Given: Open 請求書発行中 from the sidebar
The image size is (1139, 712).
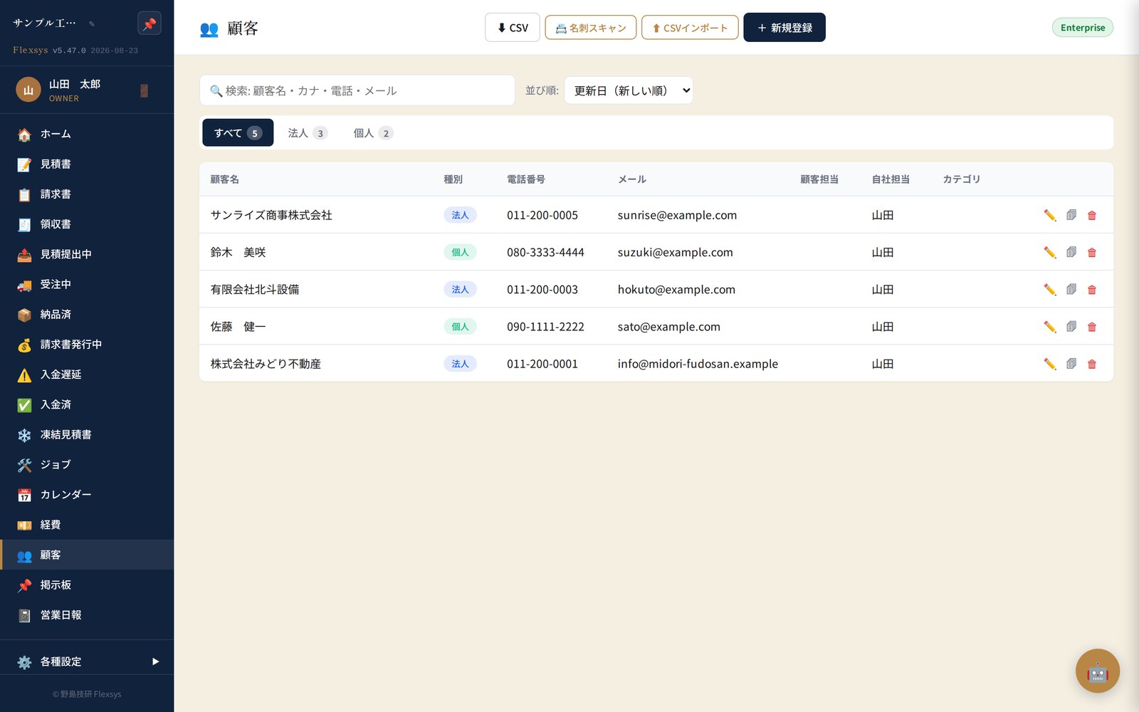Looking at the screenshot, I should pyautogui.click(x=87, y=344).
